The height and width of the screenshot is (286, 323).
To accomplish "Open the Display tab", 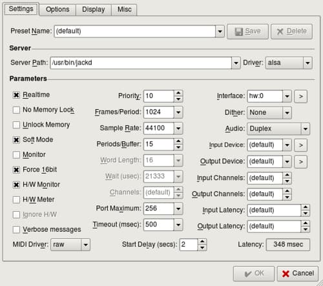I will point(94,10).
